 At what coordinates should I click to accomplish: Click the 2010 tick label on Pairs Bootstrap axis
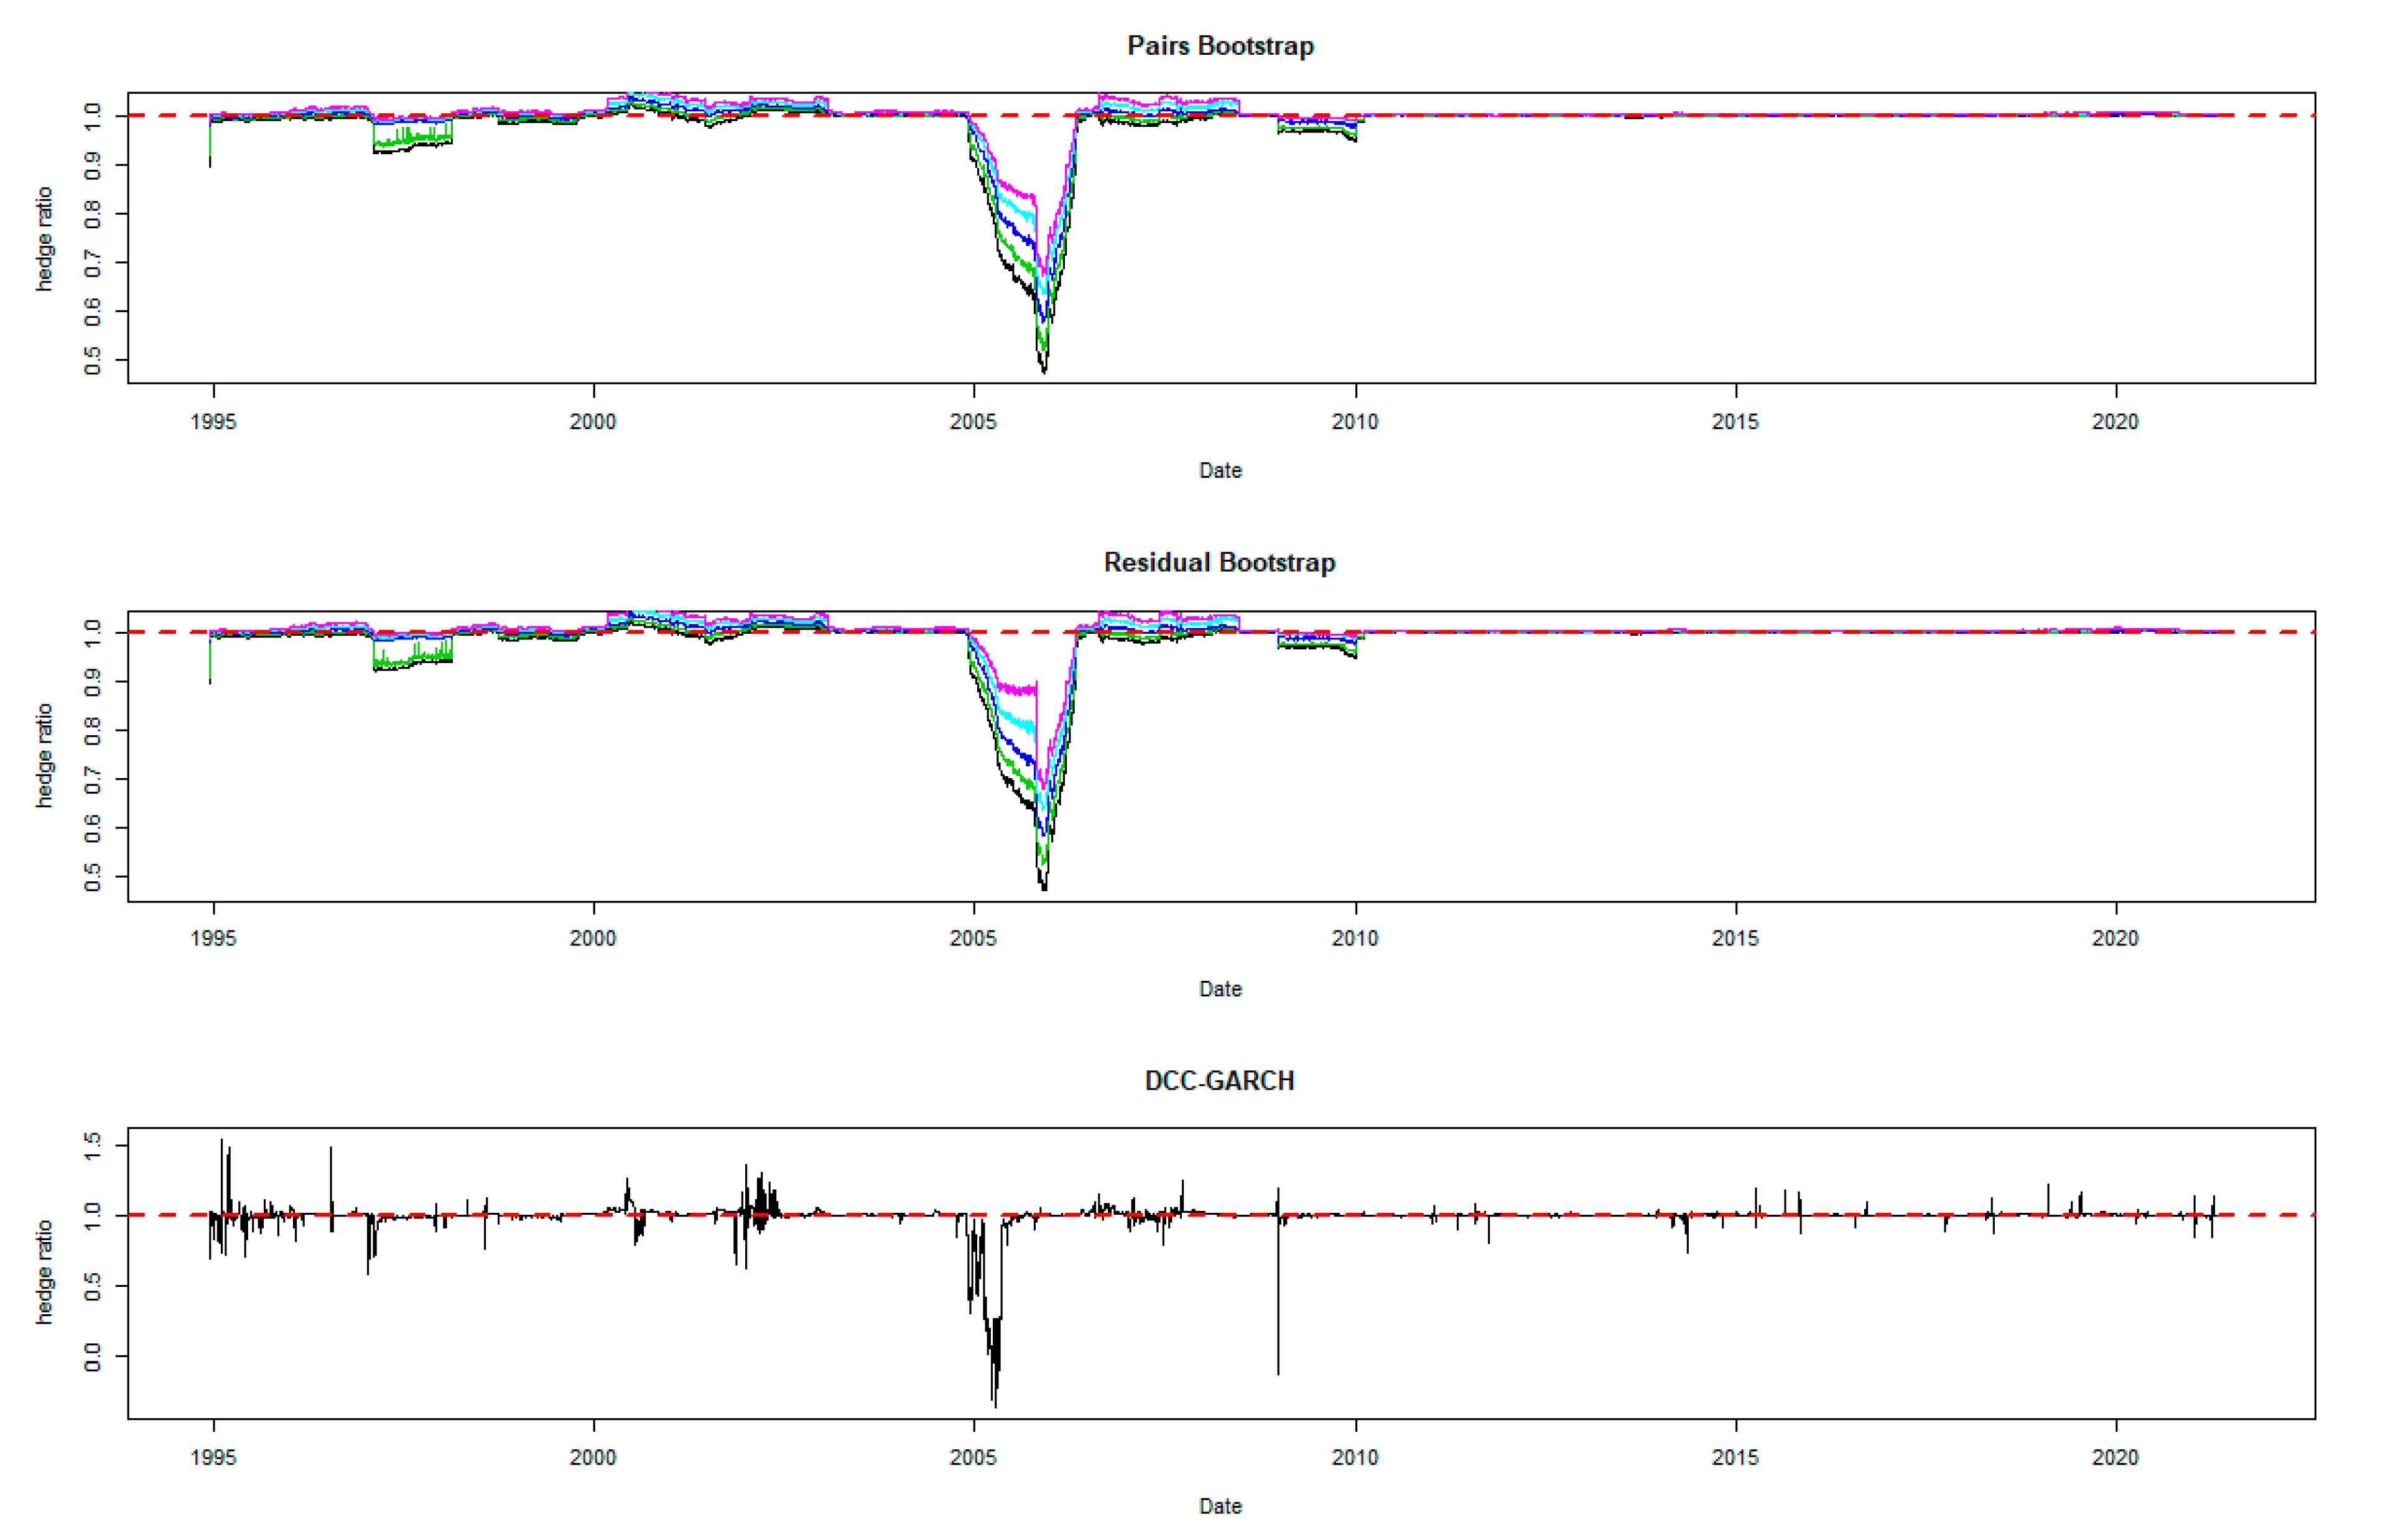[x=1354, y=422]
